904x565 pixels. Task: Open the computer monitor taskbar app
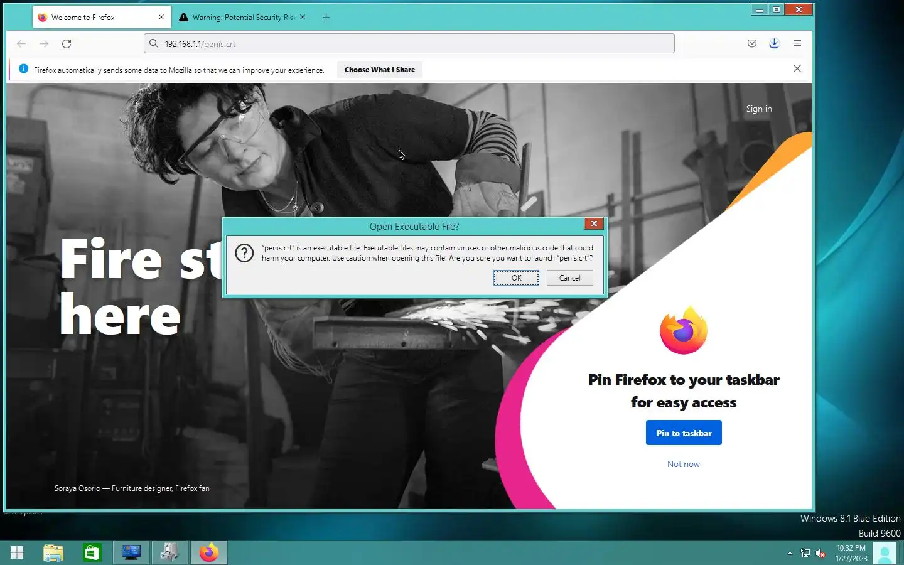coord(131,552)
